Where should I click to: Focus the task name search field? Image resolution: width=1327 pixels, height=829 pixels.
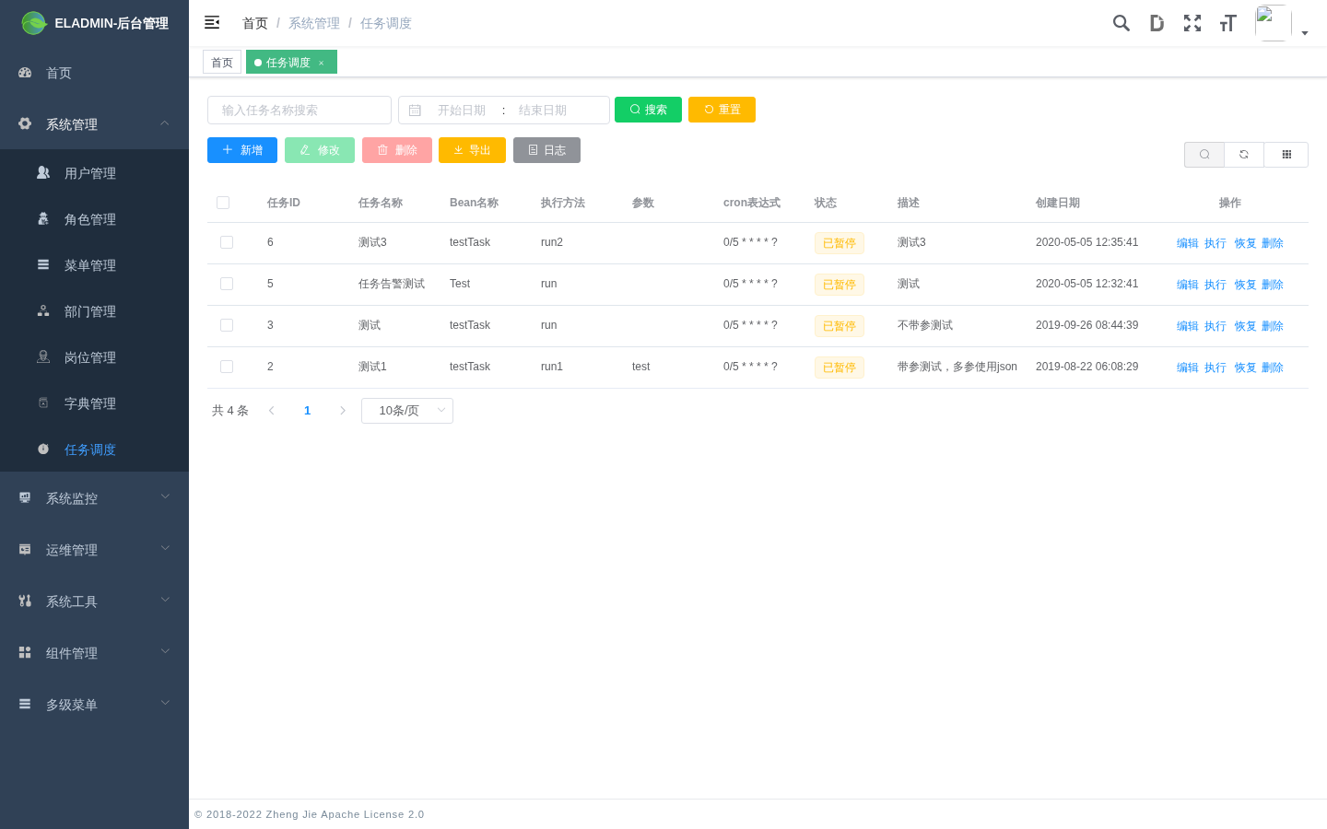tap(299, 110)
